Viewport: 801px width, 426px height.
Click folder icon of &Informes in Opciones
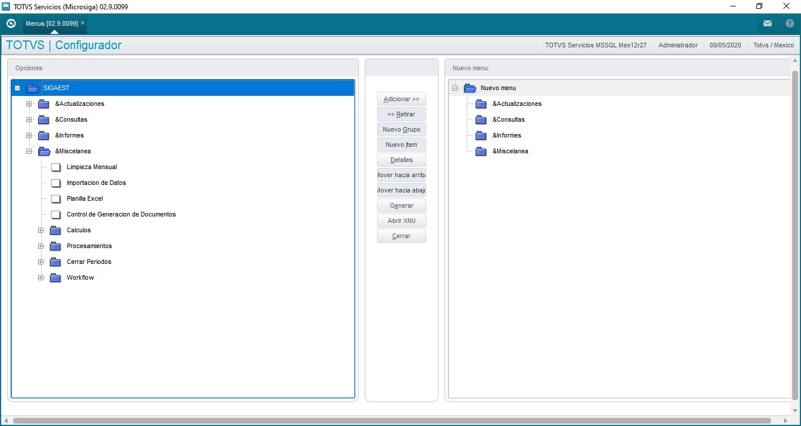(x=44, y=135)
